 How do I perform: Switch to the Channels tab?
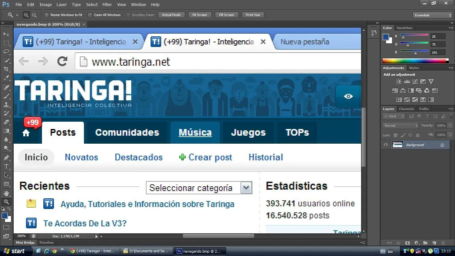[x=406, y=109]
